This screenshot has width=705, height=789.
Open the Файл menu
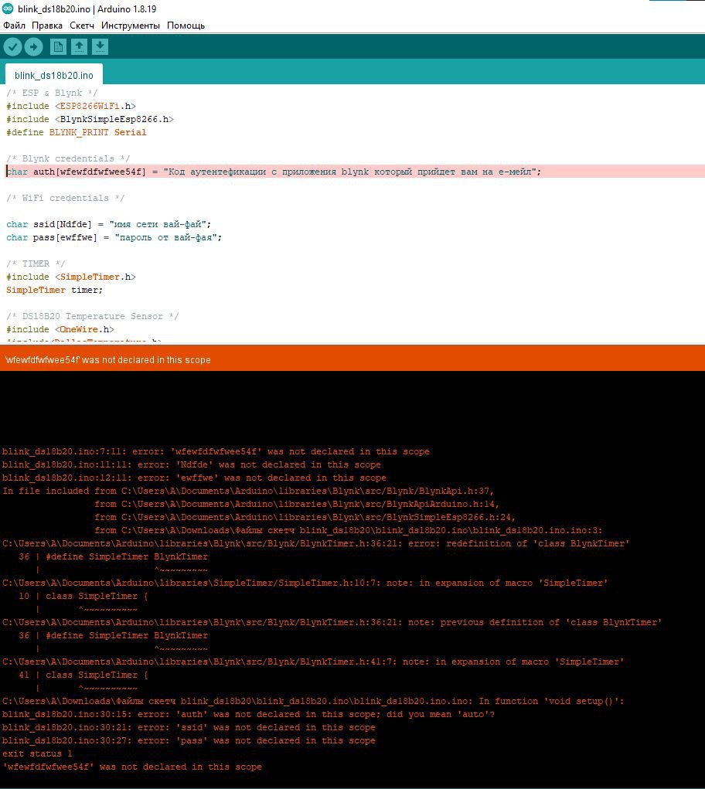(14, 26)
